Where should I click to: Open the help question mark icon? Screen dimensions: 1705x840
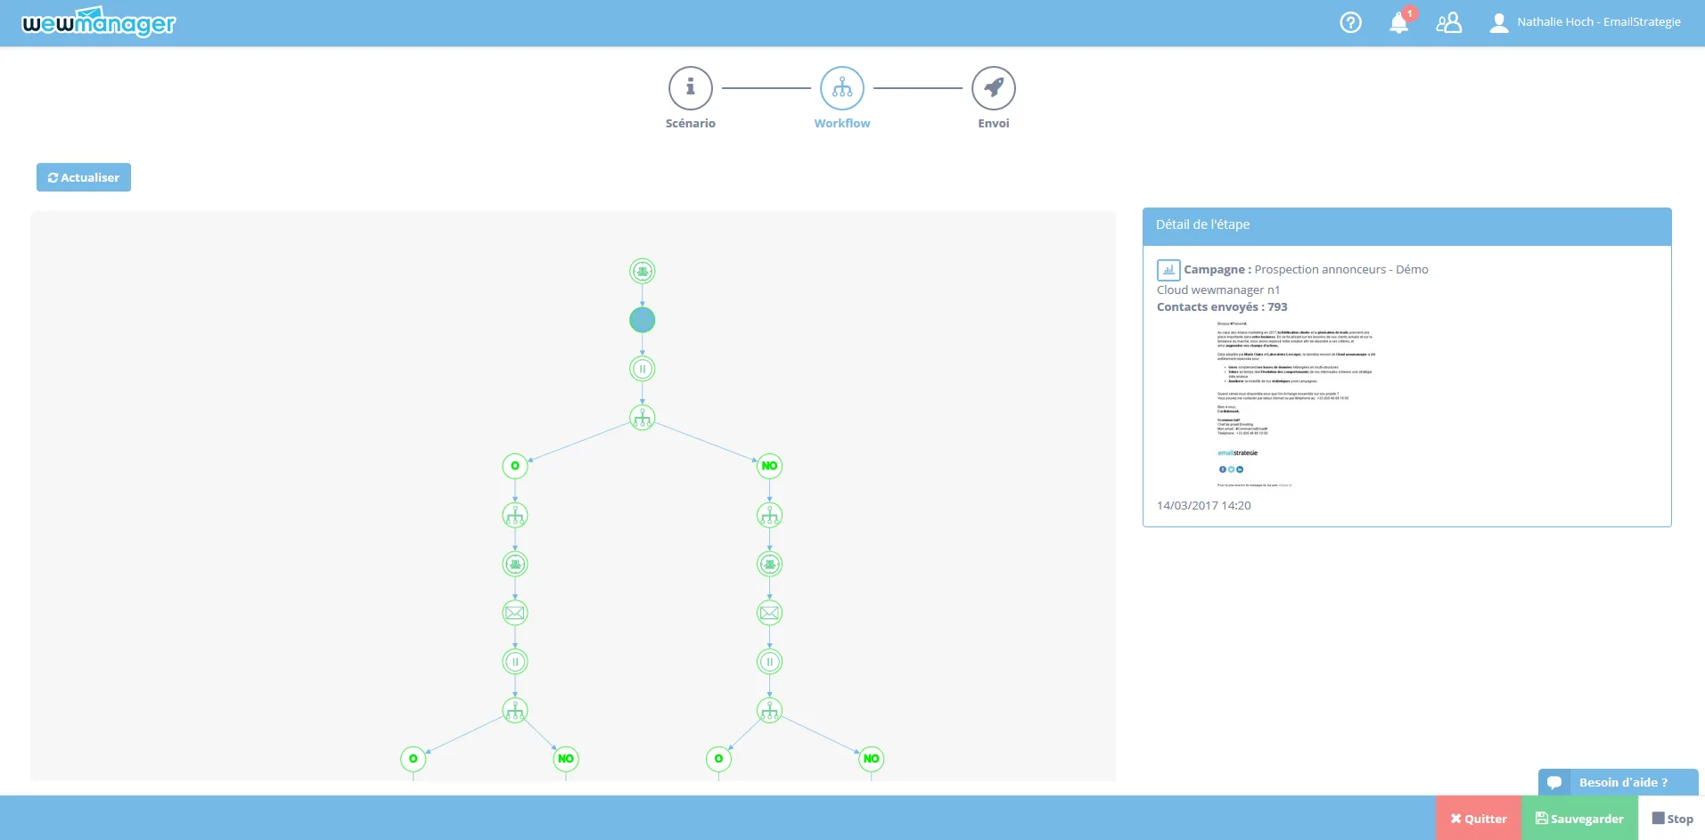click(1350, 22)
